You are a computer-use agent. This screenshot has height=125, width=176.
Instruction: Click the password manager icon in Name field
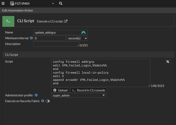(84, 33)
